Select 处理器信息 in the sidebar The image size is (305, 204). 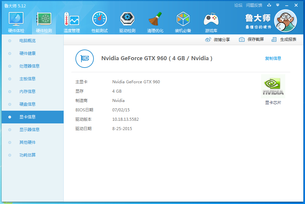pyautogui.click(x=33, y=66)
